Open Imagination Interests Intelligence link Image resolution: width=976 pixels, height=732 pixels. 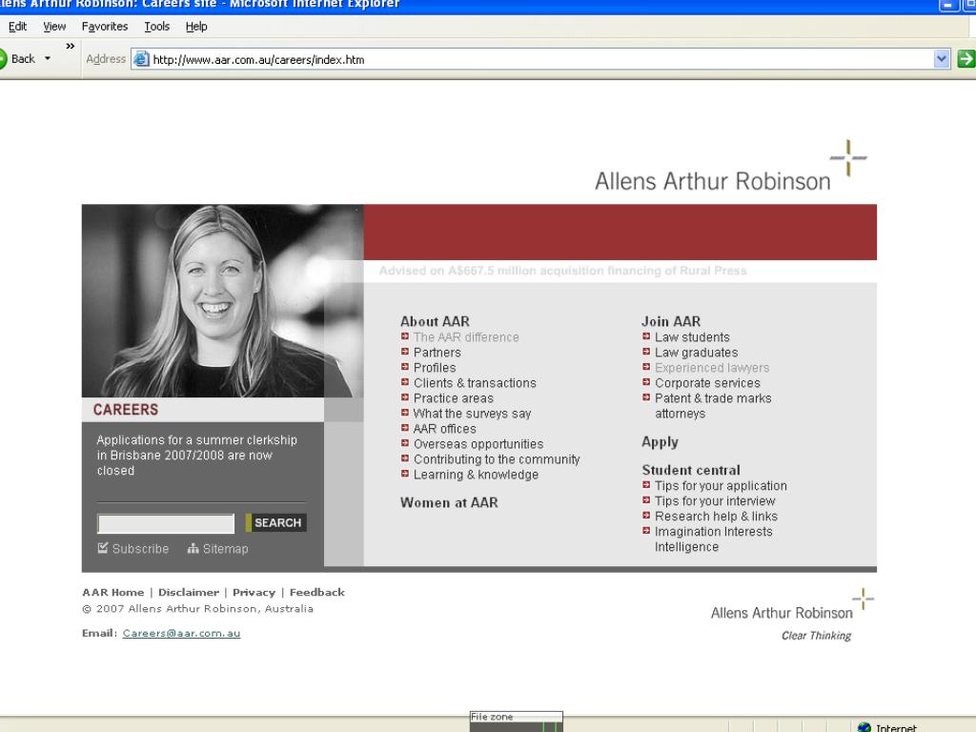[x=714, y=539]
